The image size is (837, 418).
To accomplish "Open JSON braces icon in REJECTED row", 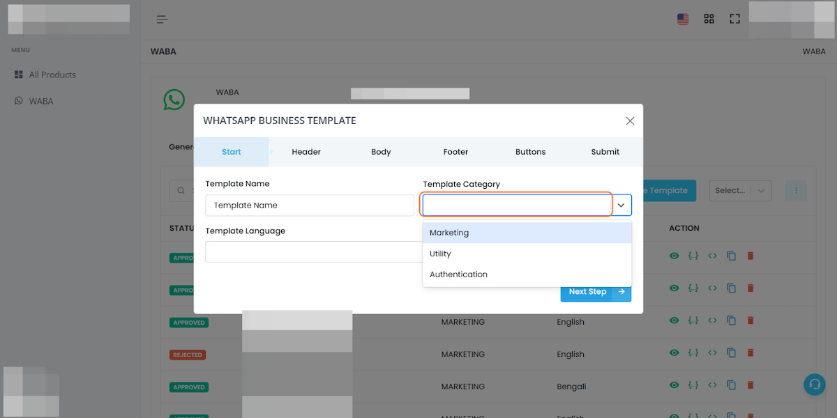I will (x=693, y=353).
